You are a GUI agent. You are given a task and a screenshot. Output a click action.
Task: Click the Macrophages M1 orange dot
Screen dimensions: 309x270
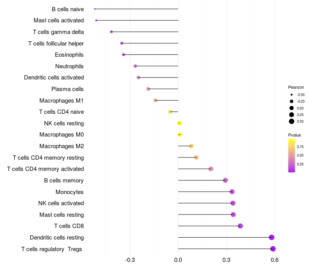pos(155,100)
